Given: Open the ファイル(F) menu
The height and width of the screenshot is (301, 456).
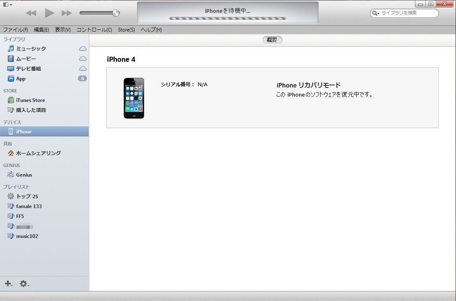Looking at the screenshot, I should pos(15,30).
